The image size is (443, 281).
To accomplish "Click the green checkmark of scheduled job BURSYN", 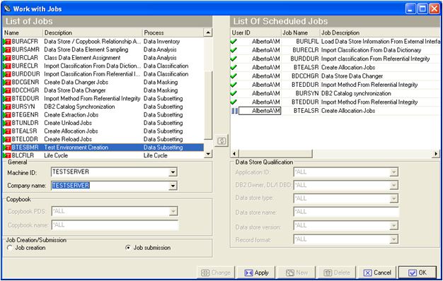I will click(234, 93).
